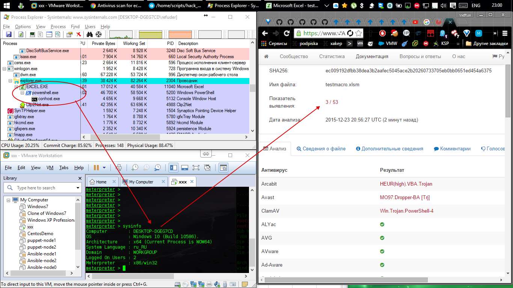Open VMware Tabs menu
The height and width of the screenshot is (288, 513).
tap(64, 168)
